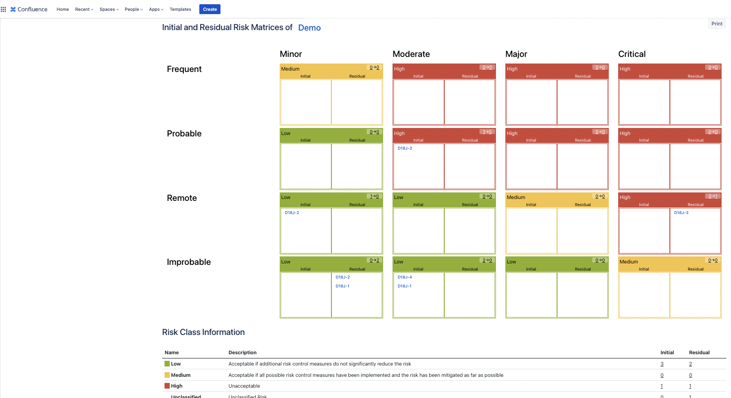Click the green color swatch next to Low
Viewport: 731px width, 398px height.
pos(167,364)
